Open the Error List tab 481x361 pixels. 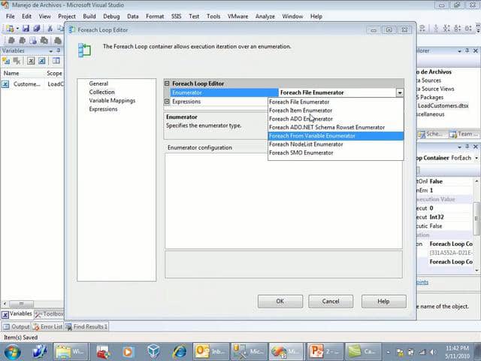point(47,326)
